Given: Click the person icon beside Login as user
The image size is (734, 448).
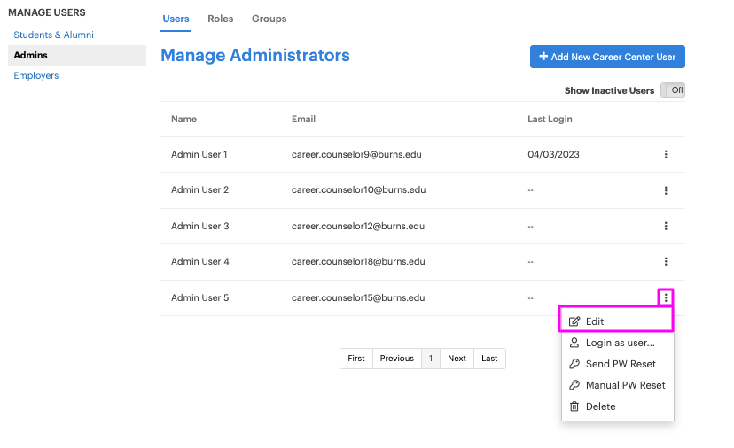Looking at the screenshot, I should click(574, 343).
